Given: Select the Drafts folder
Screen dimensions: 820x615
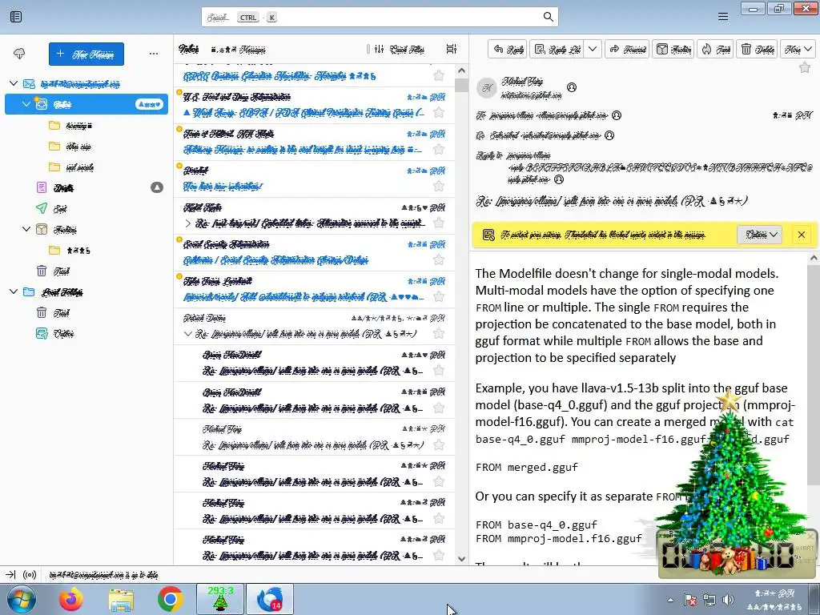Looking at the screenshot, I should click(63, 187).
